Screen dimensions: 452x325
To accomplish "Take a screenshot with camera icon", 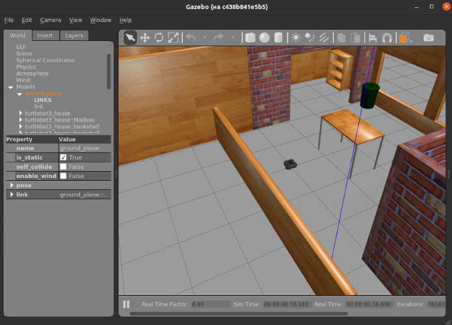I will point(428,38).
